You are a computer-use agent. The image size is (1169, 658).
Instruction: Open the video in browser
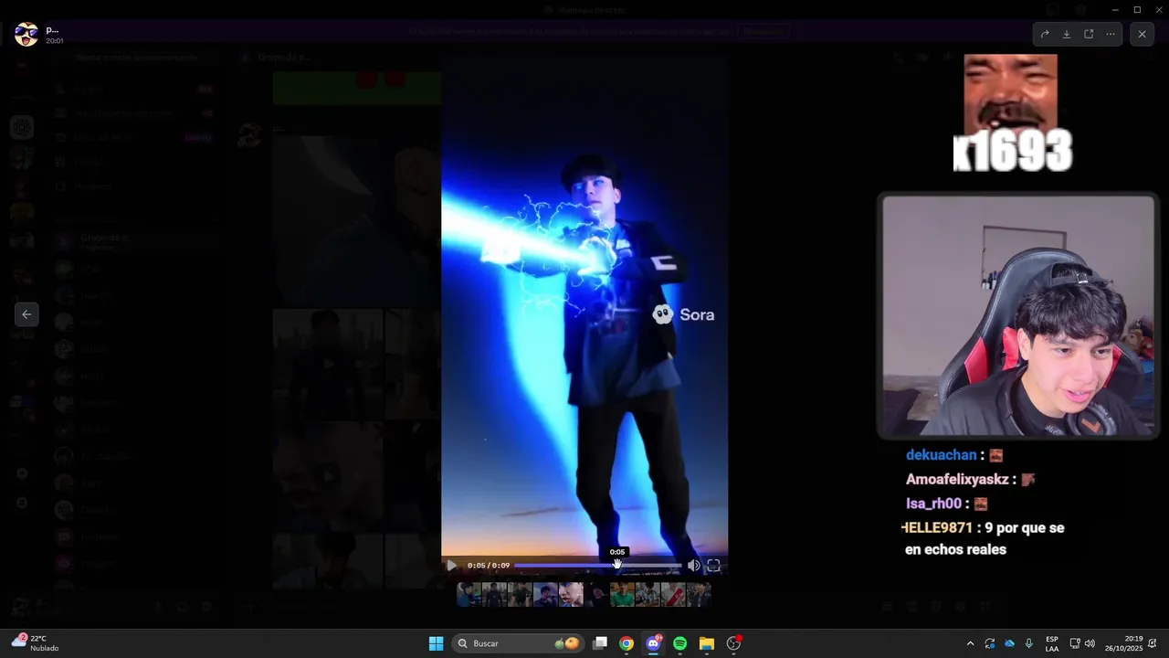point(1089,34)
